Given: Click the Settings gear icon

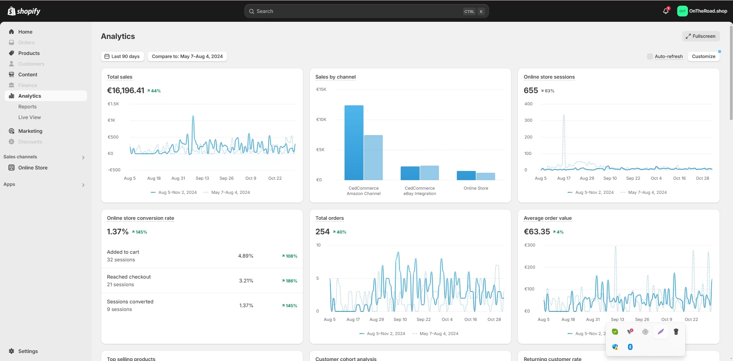Looking at the screenshot, I should point(11,351).
